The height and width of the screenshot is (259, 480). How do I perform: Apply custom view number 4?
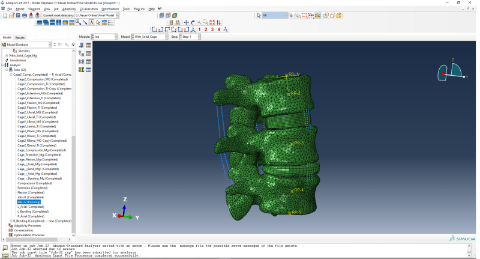pyautogui.click(x=218, y=29)
